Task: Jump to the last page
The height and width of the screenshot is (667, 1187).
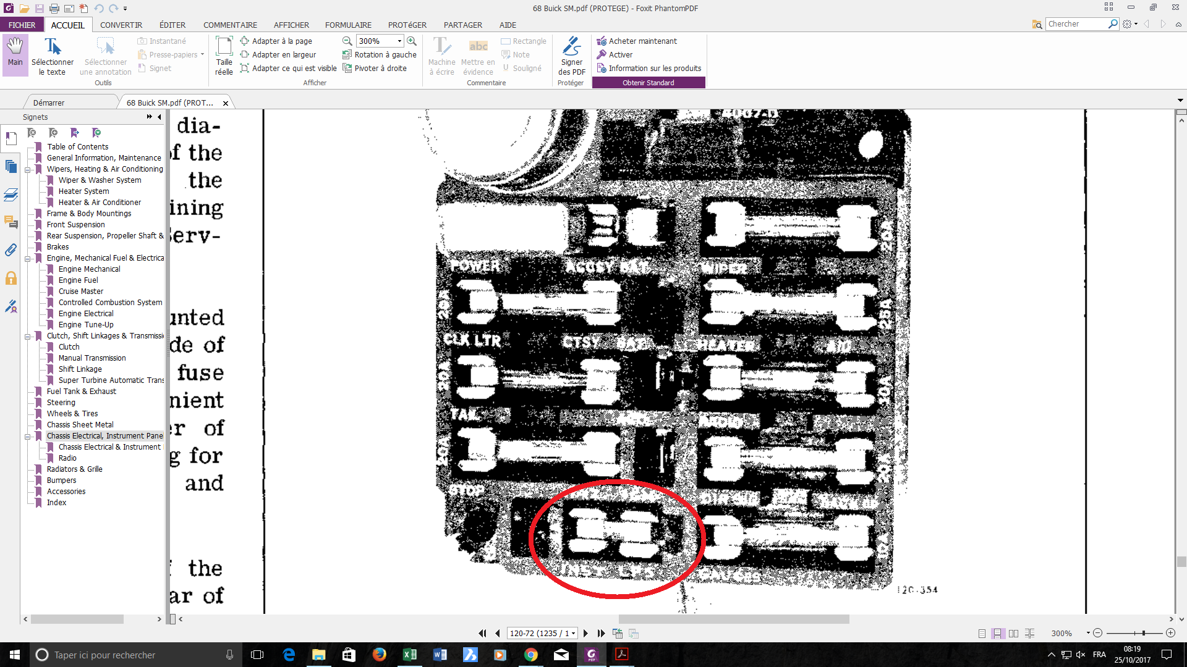Action: pyautogui.click(x=601, y=633)
